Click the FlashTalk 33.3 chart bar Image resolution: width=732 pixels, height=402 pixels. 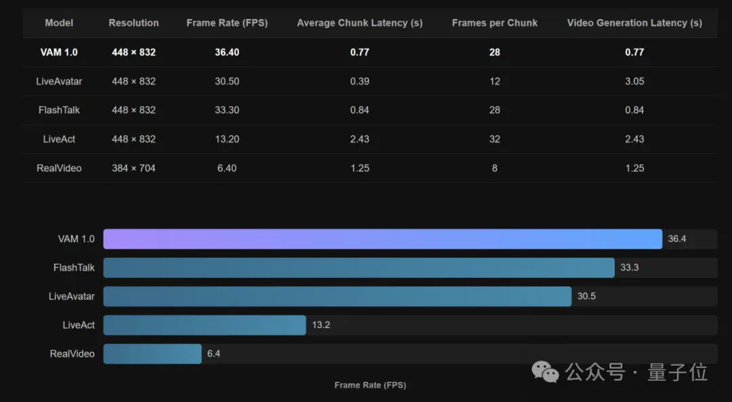point(359,268)
